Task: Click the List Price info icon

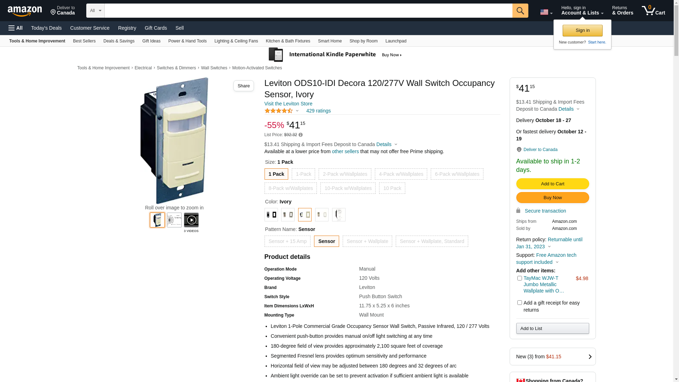Action: click(x=301, y=135)
